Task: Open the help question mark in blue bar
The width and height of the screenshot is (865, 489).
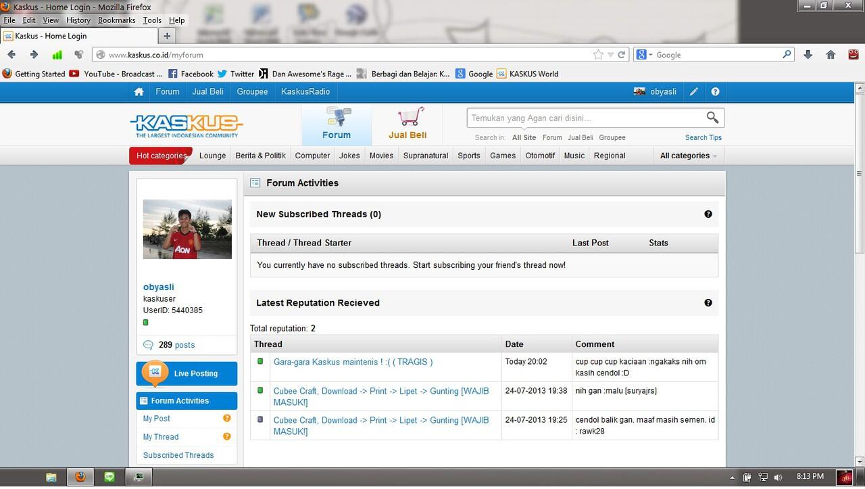Action: [715, 92]
